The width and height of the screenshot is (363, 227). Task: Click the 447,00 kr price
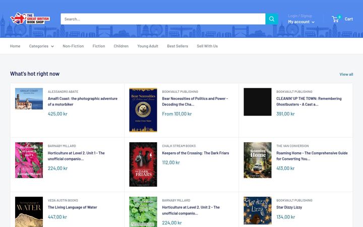(x=57, y=217)
